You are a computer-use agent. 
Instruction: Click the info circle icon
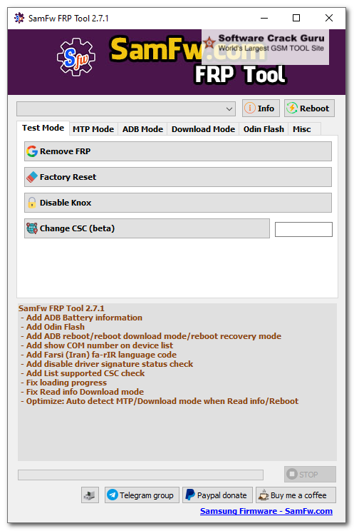pos(249,108)
